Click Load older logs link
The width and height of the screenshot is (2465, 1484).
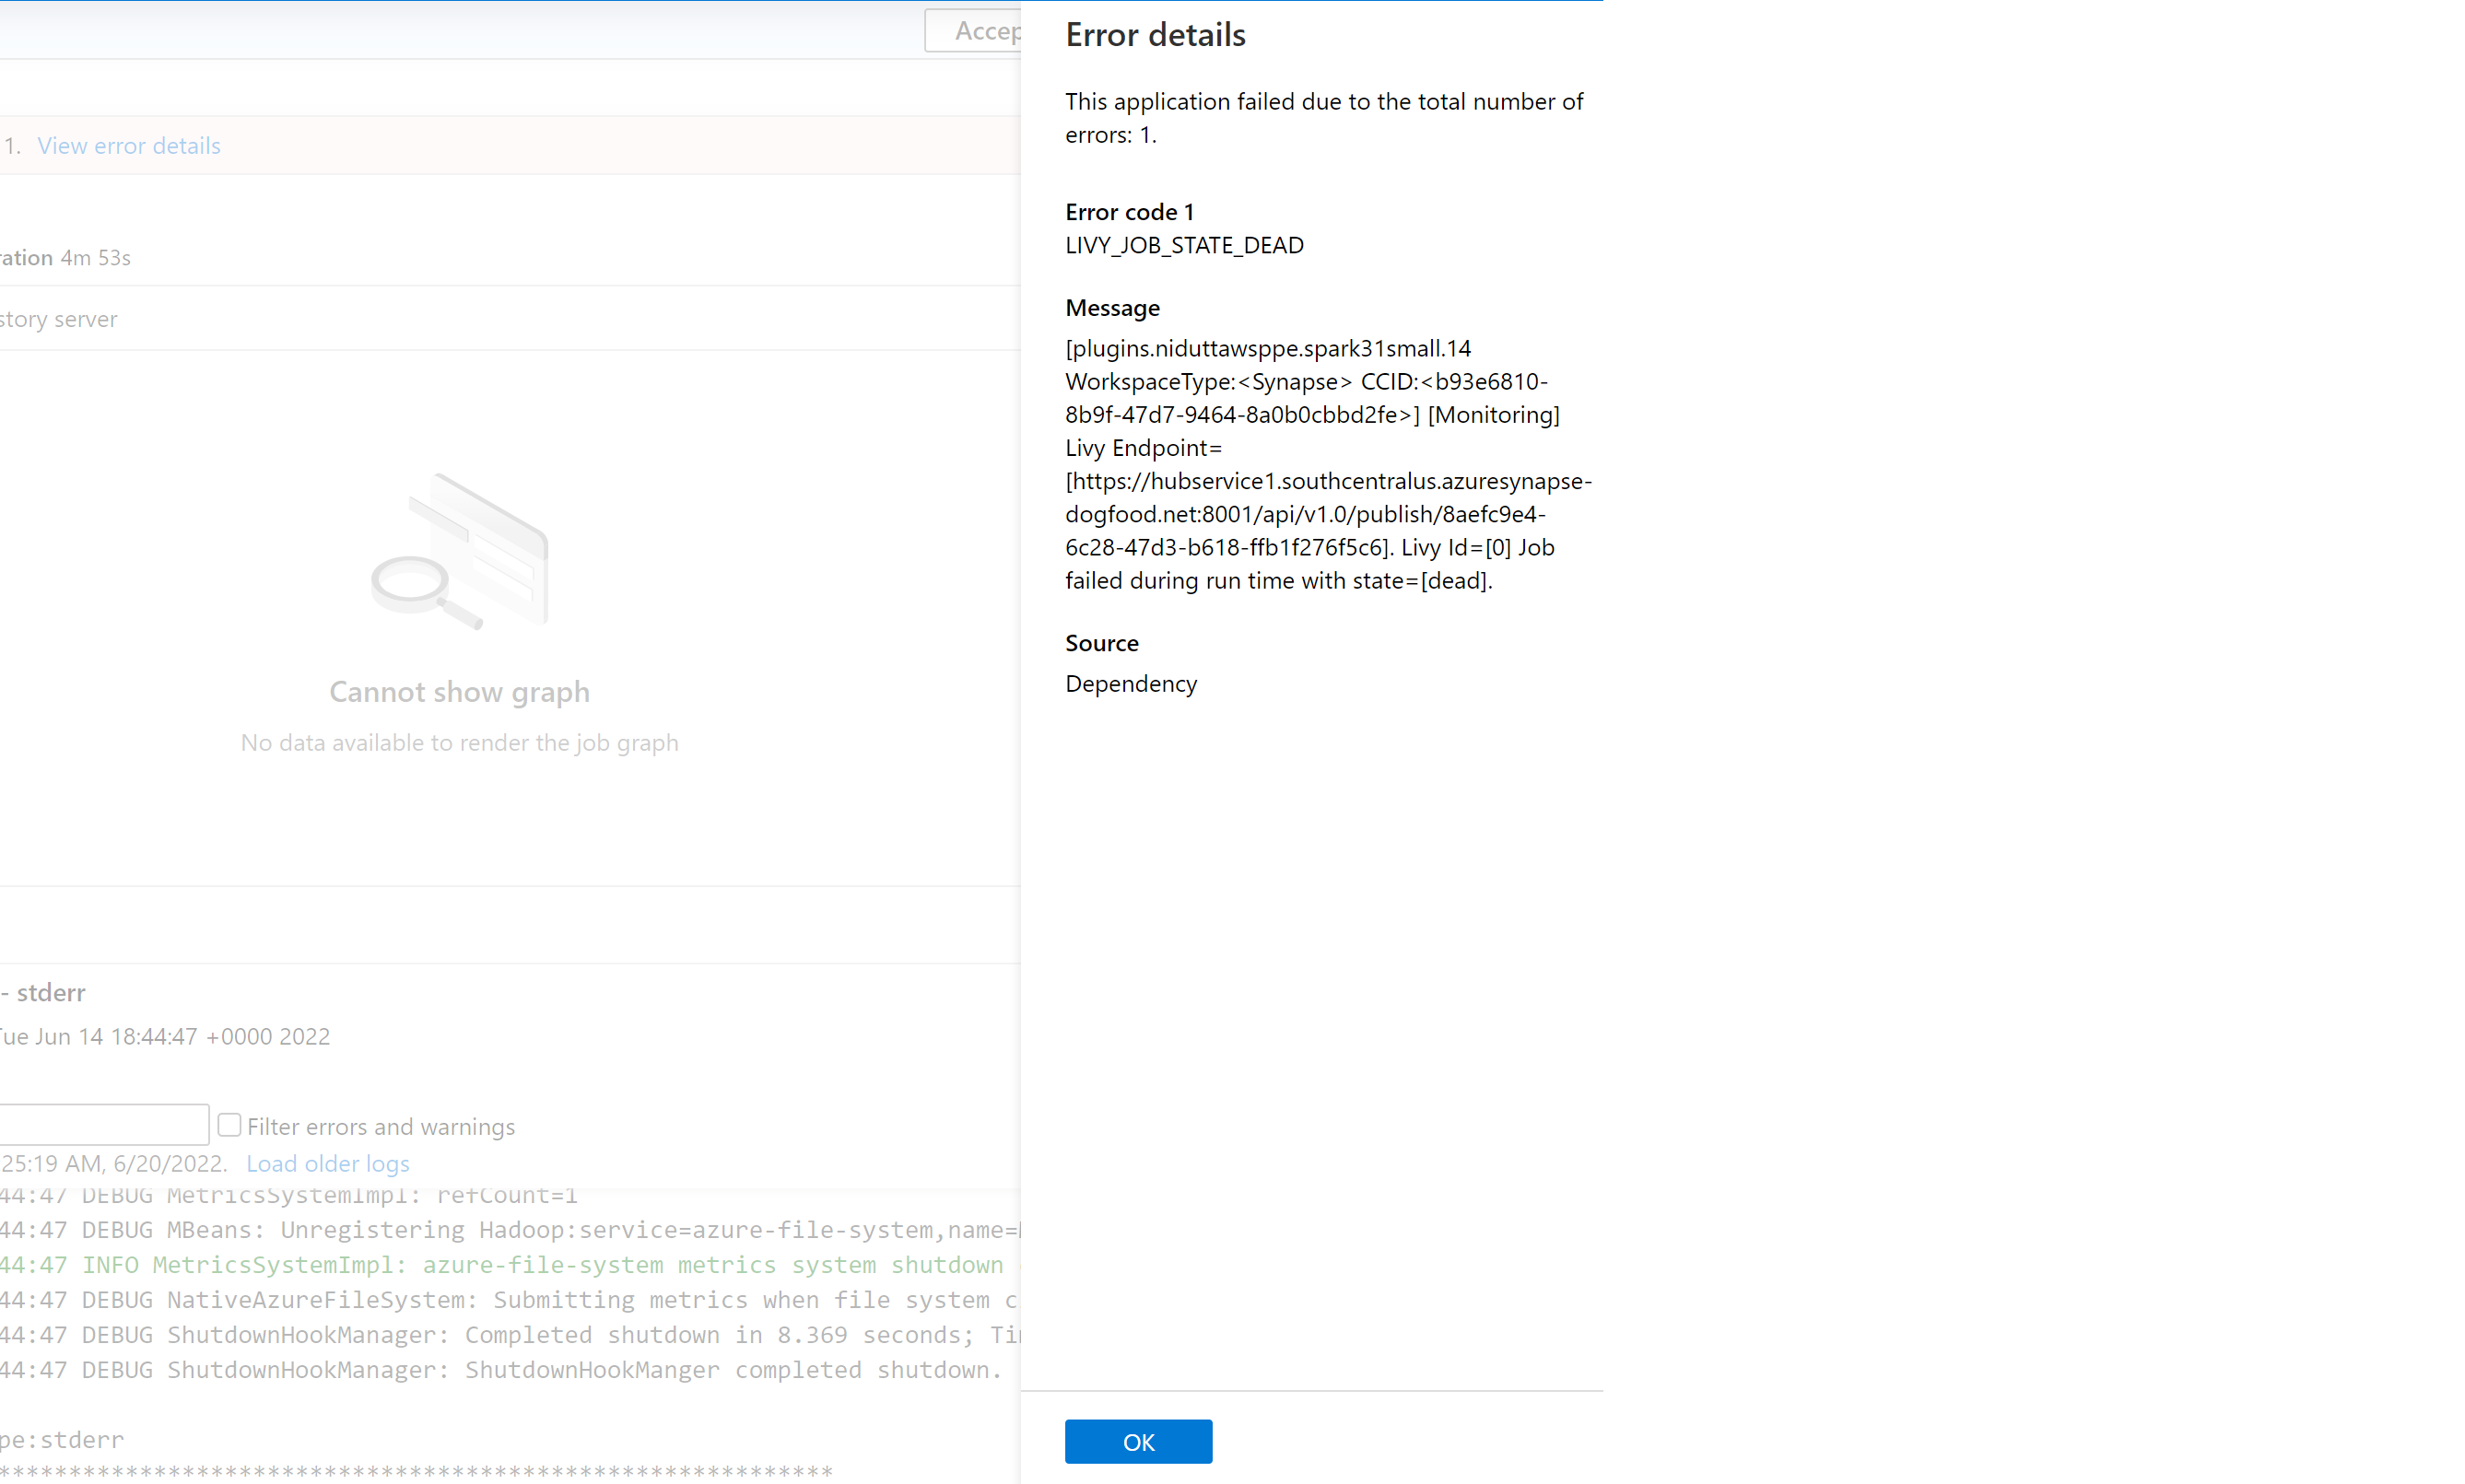[327, 1163]
